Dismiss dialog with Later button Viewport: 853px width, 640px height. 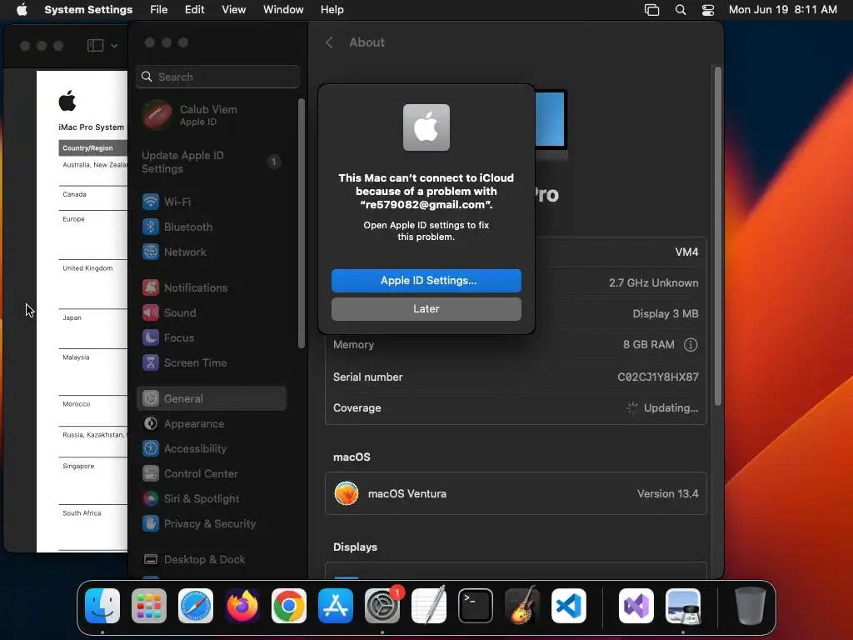coord(426,309)
